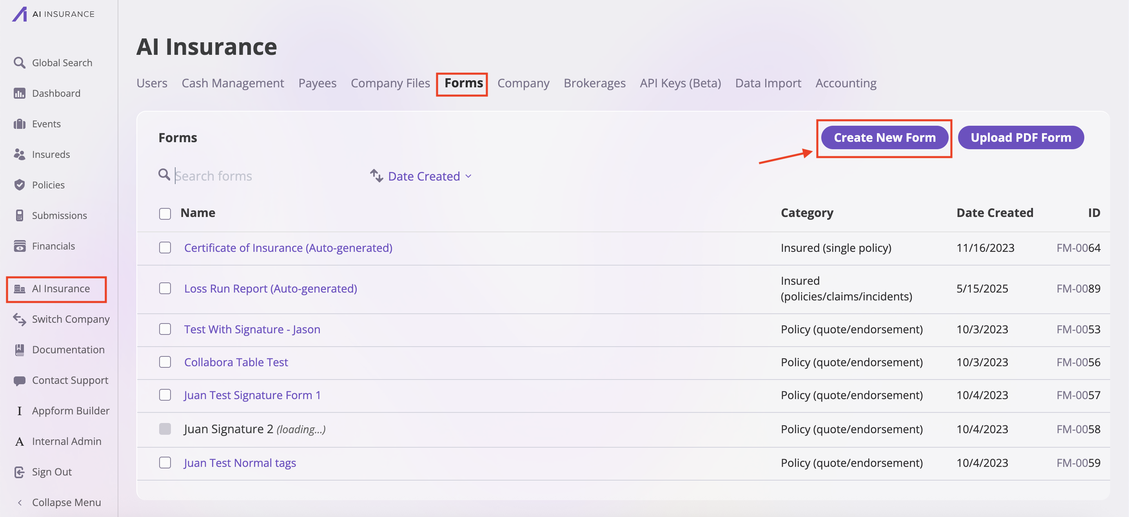
Task: Click the Policies shield icon
Action: (x=19, y=185)
